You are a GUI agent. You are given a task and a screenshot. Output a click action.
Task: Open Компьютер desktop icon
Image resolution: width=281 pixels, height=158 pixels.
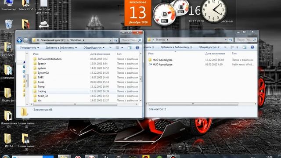9,5
